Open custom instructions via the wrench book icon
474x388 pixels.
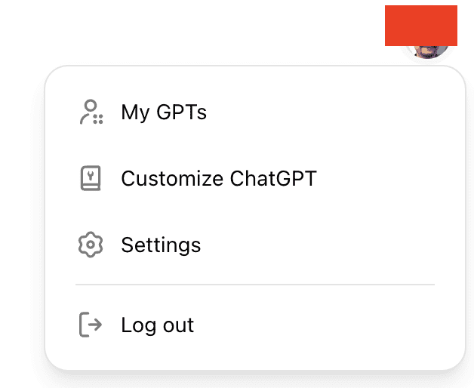coord(91,178)
